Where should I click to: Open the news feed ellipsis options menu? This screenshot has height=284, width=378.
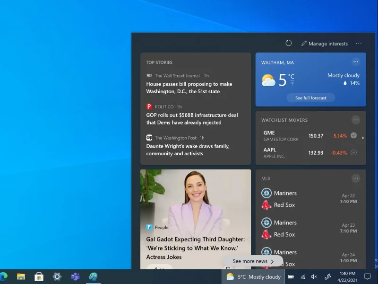click(x=359, y=43)
